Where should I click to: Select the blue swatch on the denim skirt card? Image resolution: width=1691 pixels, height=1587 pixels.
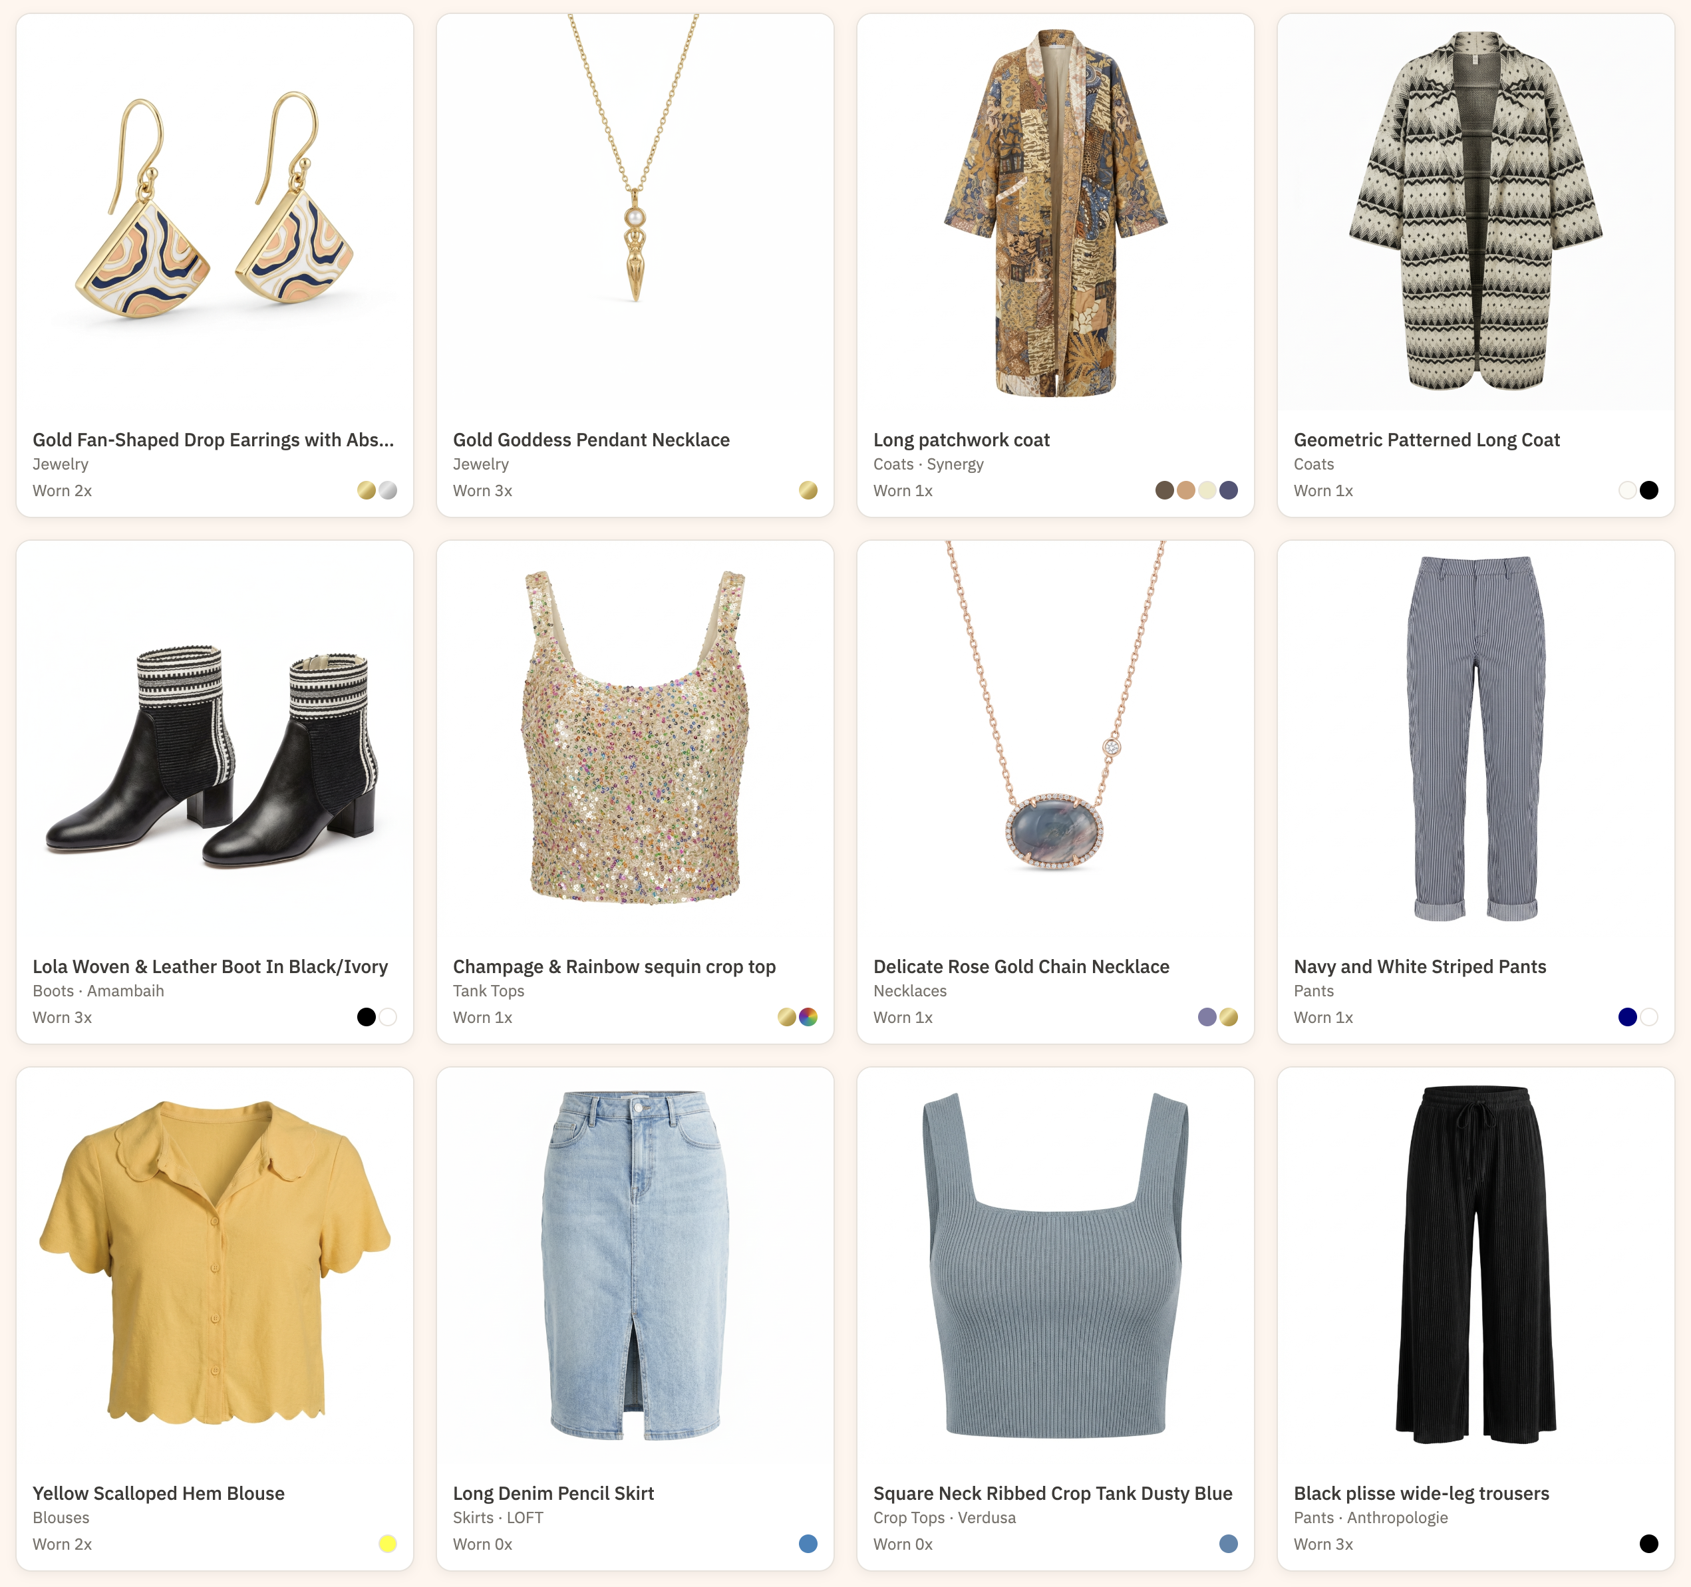(x=809, y=1544)
